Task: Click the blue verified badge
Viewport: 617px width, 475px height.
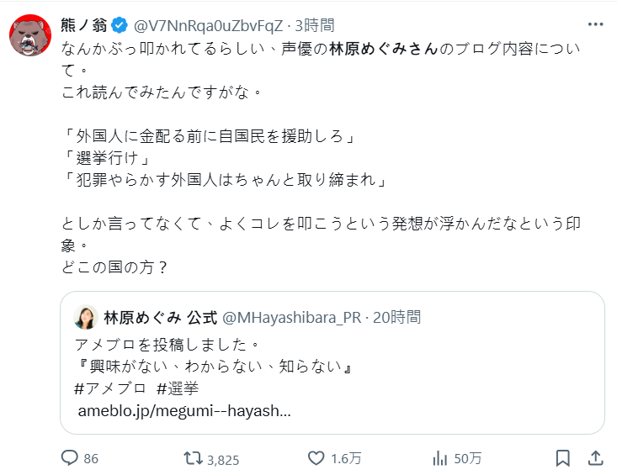Action: pos(121,24)
